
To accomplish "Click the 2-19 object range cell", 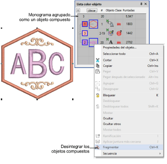I will pyautogui.click(x=102, y=33).
